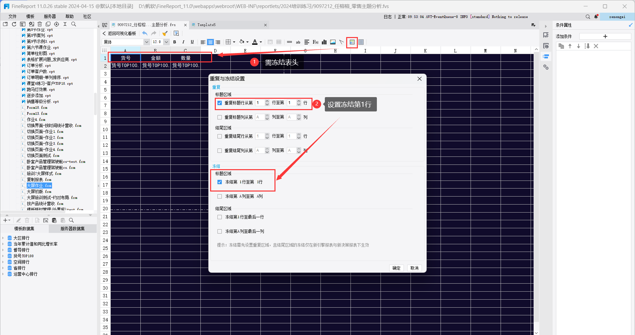The width and height of the screenshot is (635, 335).
Task: Toggle underline formatting
Action: click(192, 42)
